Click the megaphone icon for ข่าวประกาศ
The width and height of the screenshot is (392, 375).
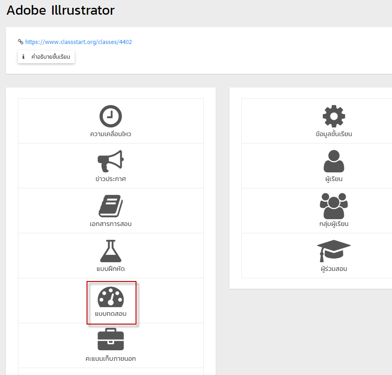110,161
